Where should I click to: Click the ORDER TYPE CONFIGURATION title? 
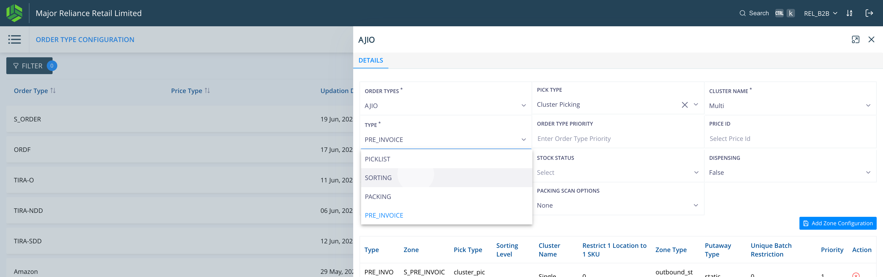point(85,39)
